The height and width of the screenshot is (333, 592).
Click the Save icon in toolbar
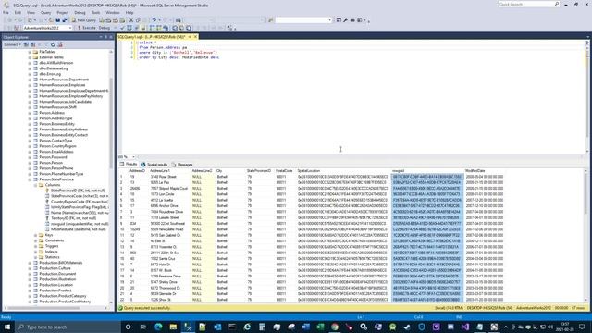pos(57,20)
